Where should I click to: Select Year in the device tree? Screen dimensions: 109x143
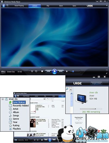(15, 122)
